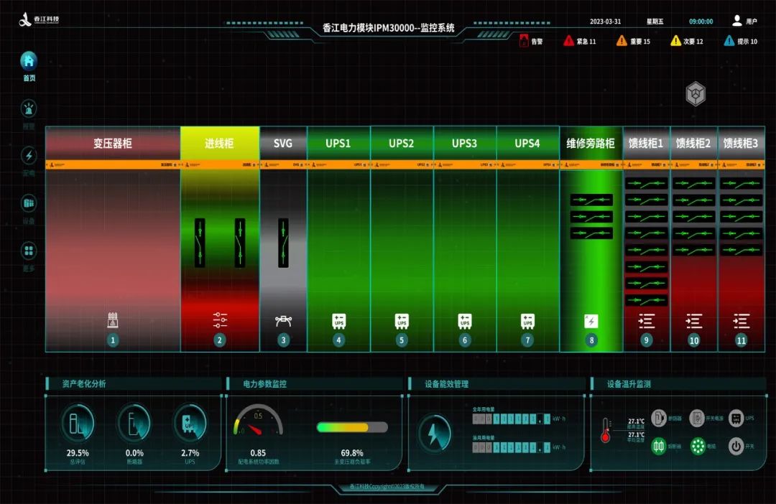The image size is (776, 504).
Task: Open the 首页 home icon in sidebar
Action: (29, 61)
